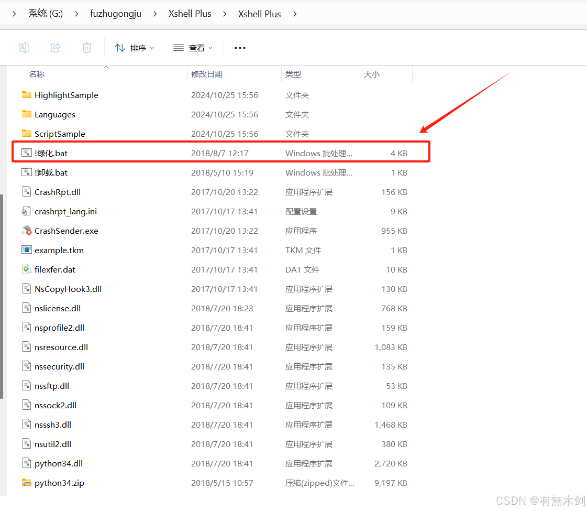Toggle the ascending sort arrow above 名称
The image size is (587, 511).
point(106,68)
